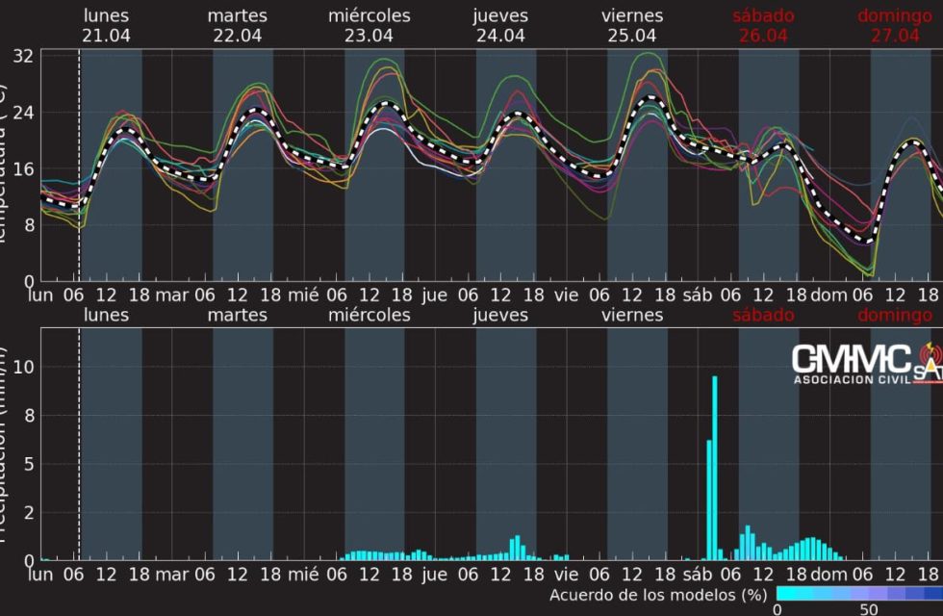Select the martes 22.04 header label
The width and height of the screenshot is (943, 616).
click(x=238, y=25)
